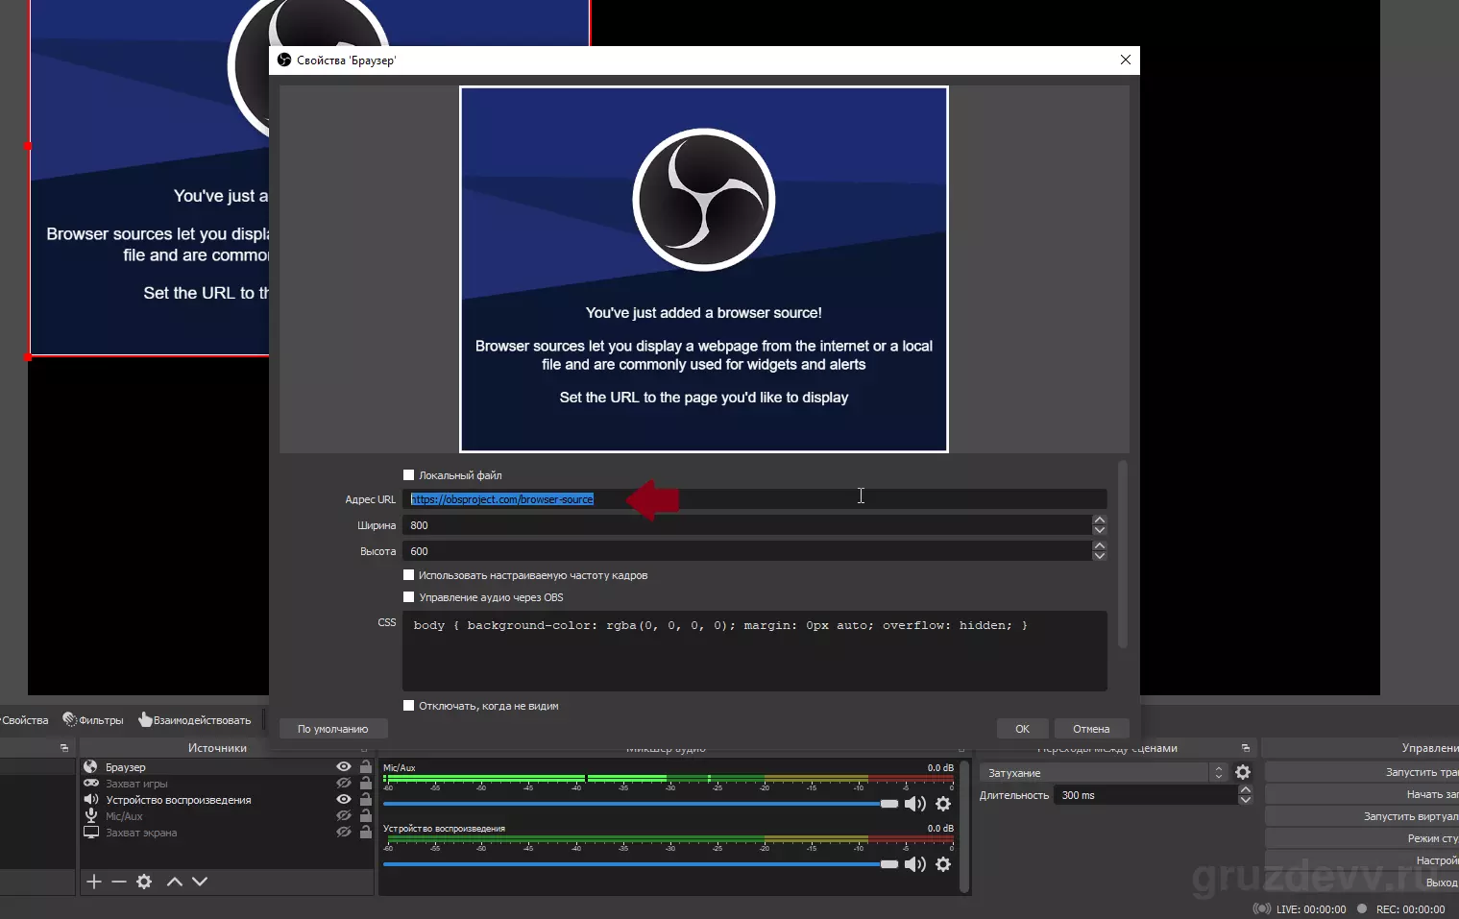The image size is (1459, 919).
Task: Toggle lock on Устройство воспроизведения source
Action: coord(365,799)
